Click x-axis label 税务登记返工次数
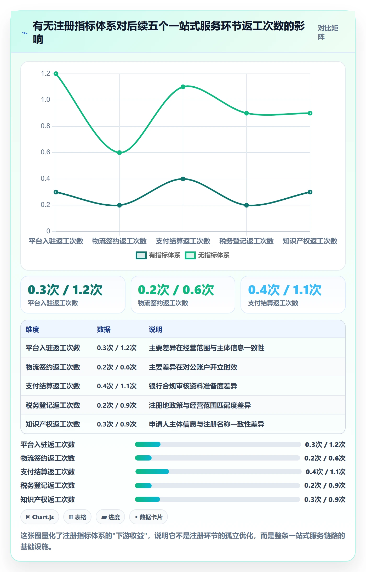 coord(247,241)
